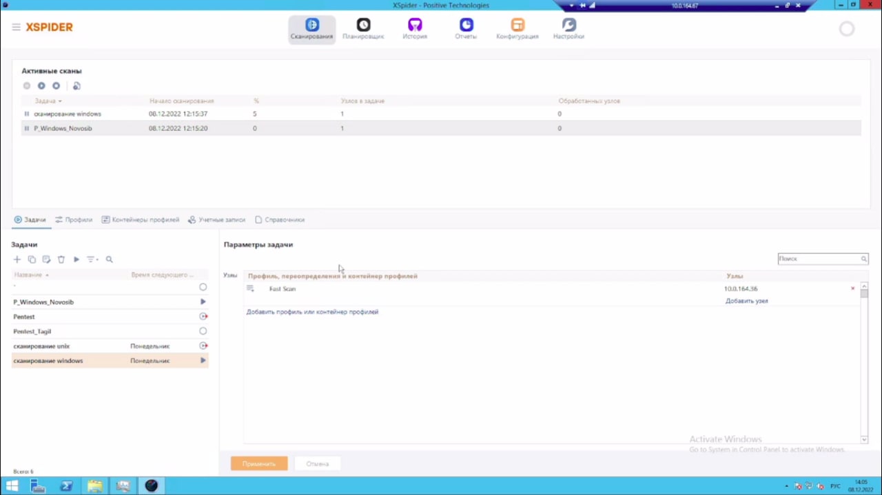Click the Время следующего column header
The image size is (882, 495).
[162, 275]
